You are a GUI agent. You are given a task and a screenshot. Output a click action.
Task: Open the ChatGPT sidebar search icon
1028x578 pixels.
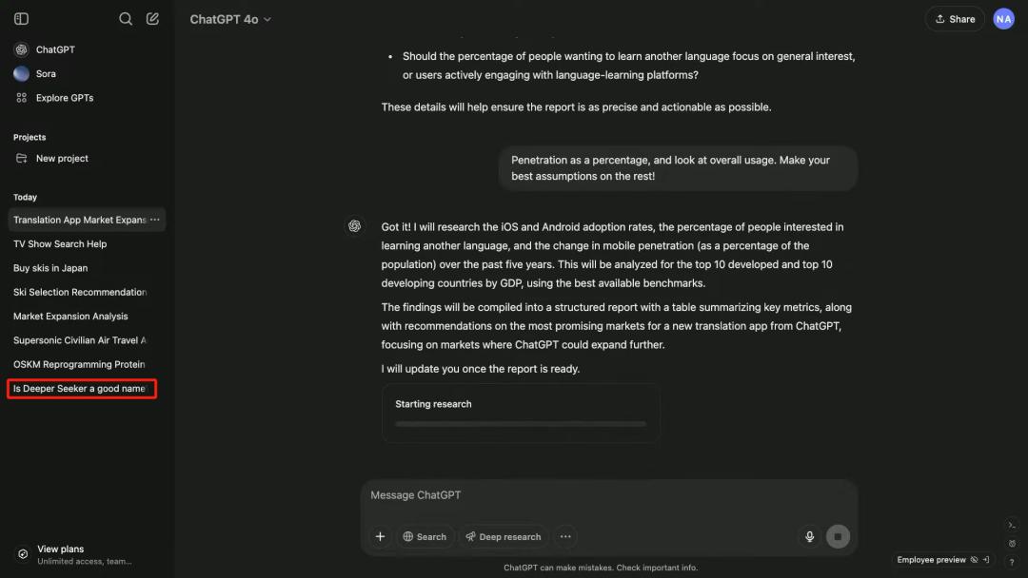tap(125, 18)
